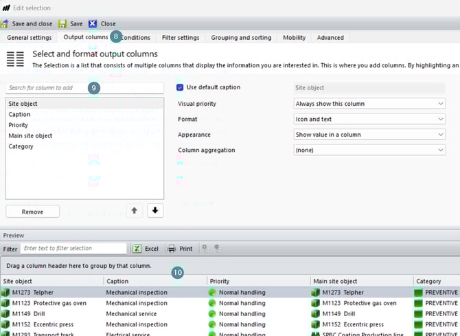460x336 pixels.
Task: Go to Grouping and sorting tab
Action: coord(241,38)
